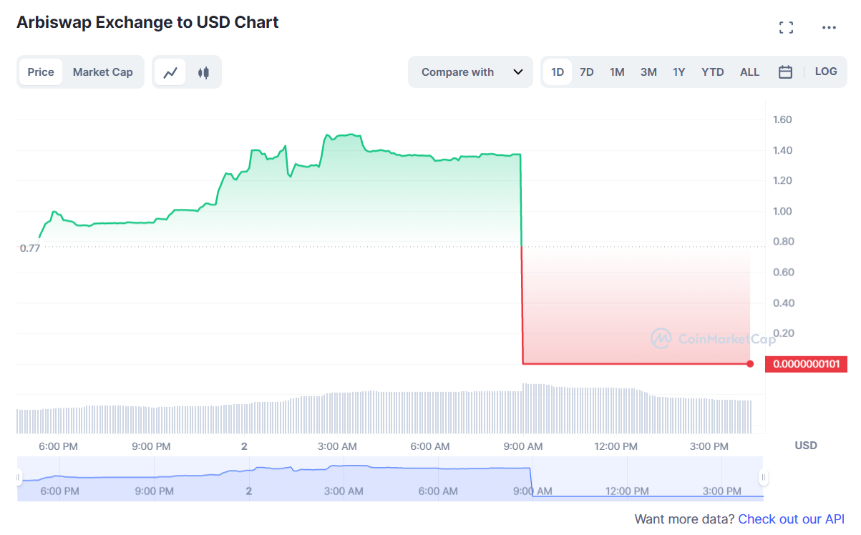Select the Price tab

pos(41,72)
